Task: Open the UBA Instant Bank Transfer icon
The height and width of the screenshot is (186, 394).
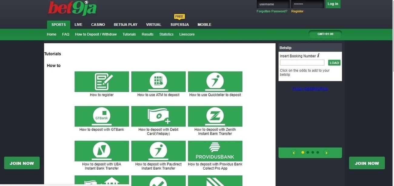Action: click(102, 151)
